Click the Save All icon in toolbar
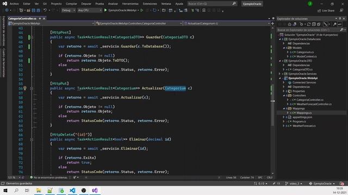This screenshot has width=348, height=195. 38,10
